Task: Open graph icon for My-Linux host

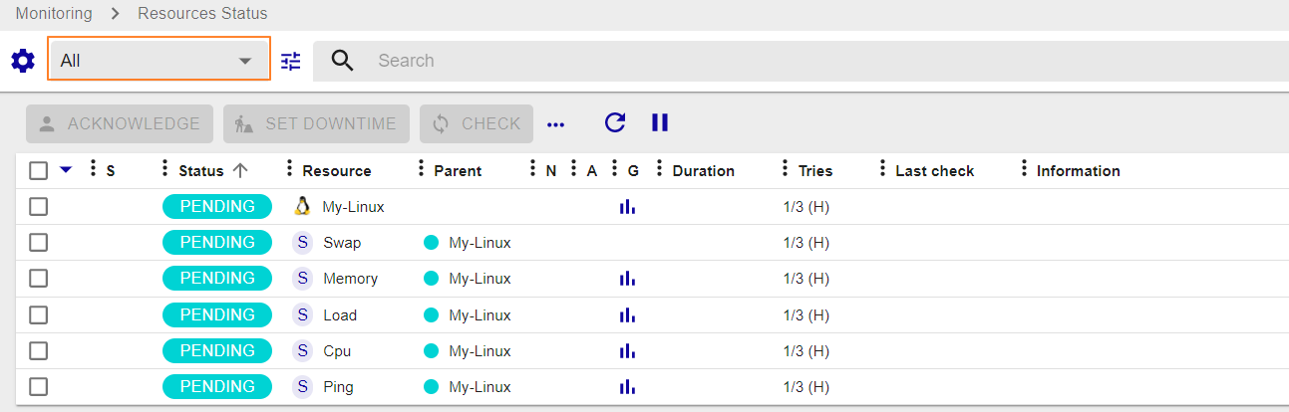Action: click(x=627, y=207)
